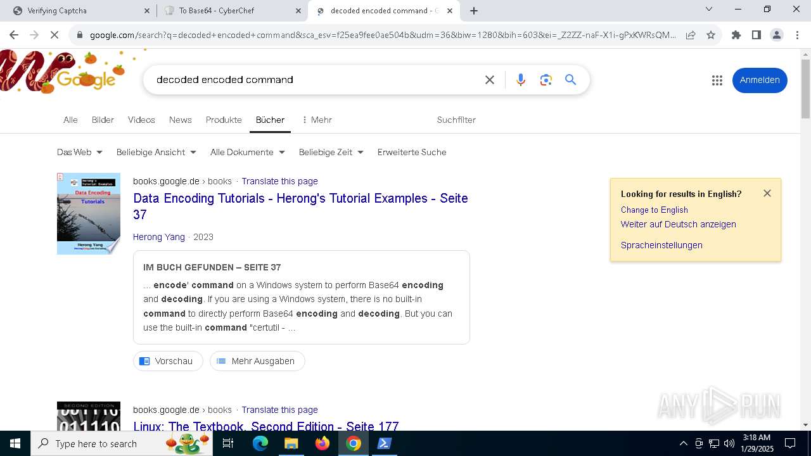The height and width of the screenshot is (456, 811).
Task: Go back with browser back arrow
Action: click(14, 35)
